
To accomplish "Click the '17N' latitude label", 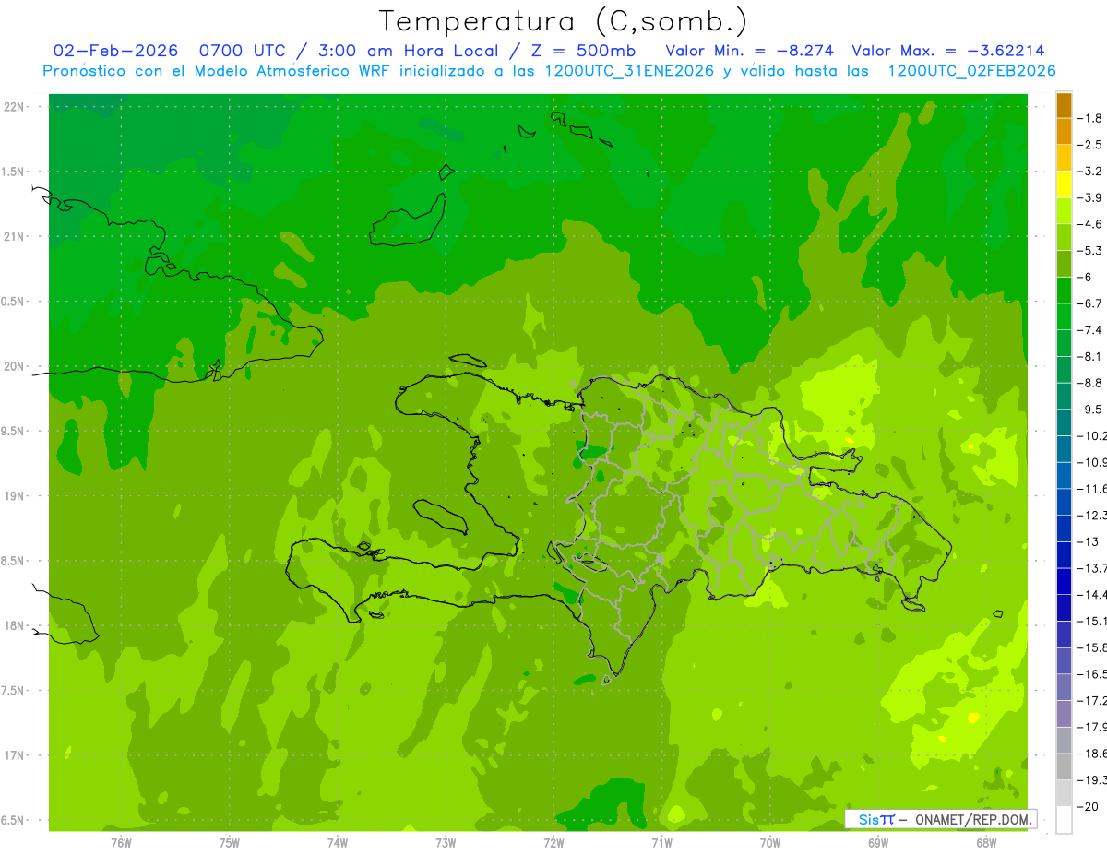I will [13, 755].
